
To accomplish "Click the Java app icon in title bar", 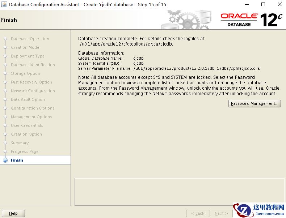I will click(4, 4).
